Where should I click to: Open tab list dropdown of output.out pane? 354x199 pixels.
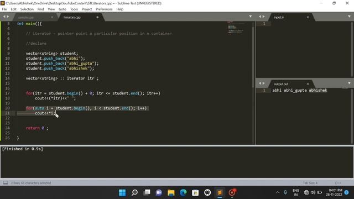(349, 83)
